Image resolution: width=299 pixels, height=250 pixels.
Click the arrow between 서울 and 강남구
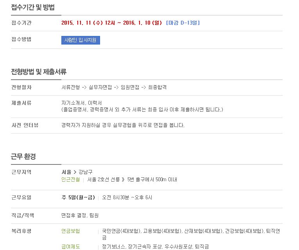pos(75,172)
